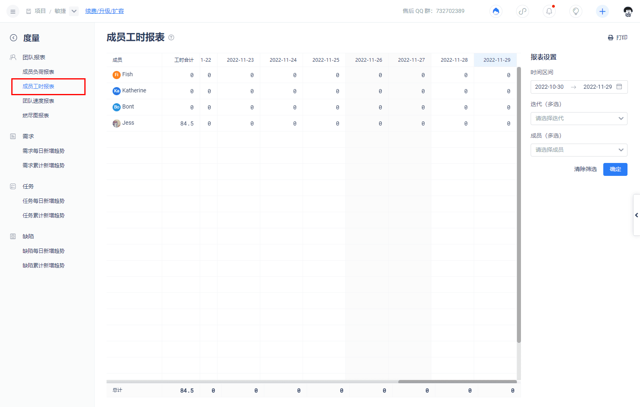The height and width of the screenshot is (407, 640).
Task: Click the 任务 section icon
Action: click(13, 186)
